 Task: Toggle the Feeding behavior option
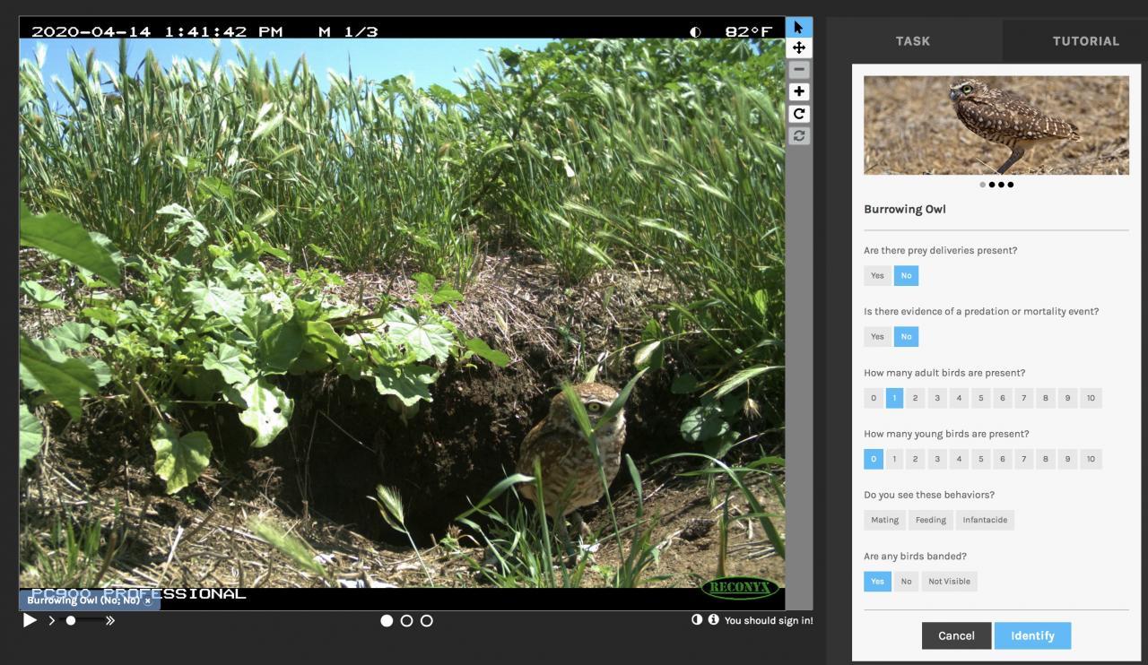[x=930, y=520]
